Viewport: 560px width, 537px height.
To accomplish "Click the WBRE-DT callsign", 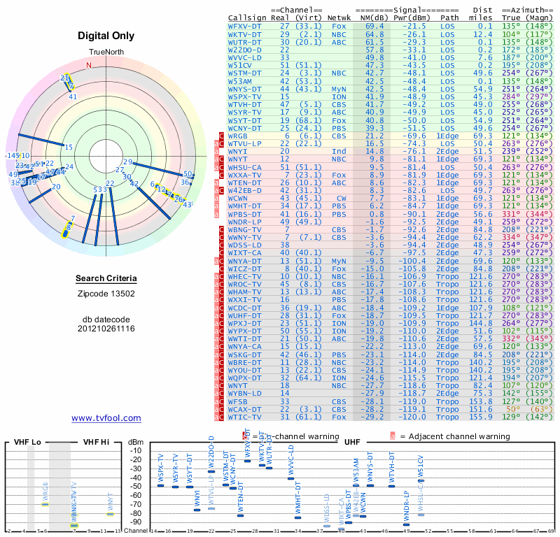I will pyautogui.click(x=244, y=362).
